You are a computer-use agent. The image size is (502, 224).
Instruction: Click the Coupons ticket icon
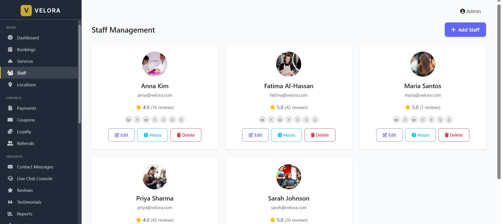[x=10, y=120]
